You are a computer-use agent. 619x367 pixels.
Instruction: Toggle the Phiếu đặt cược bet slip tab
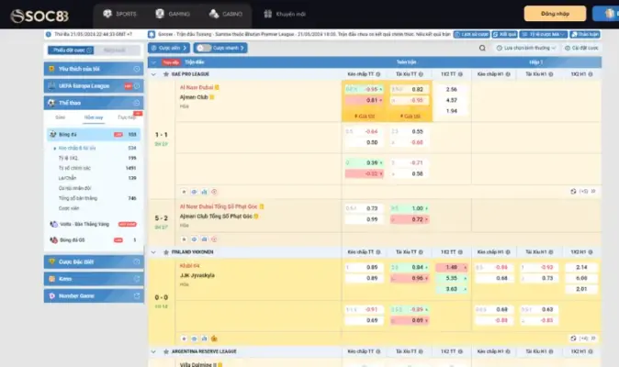(70, 50)
